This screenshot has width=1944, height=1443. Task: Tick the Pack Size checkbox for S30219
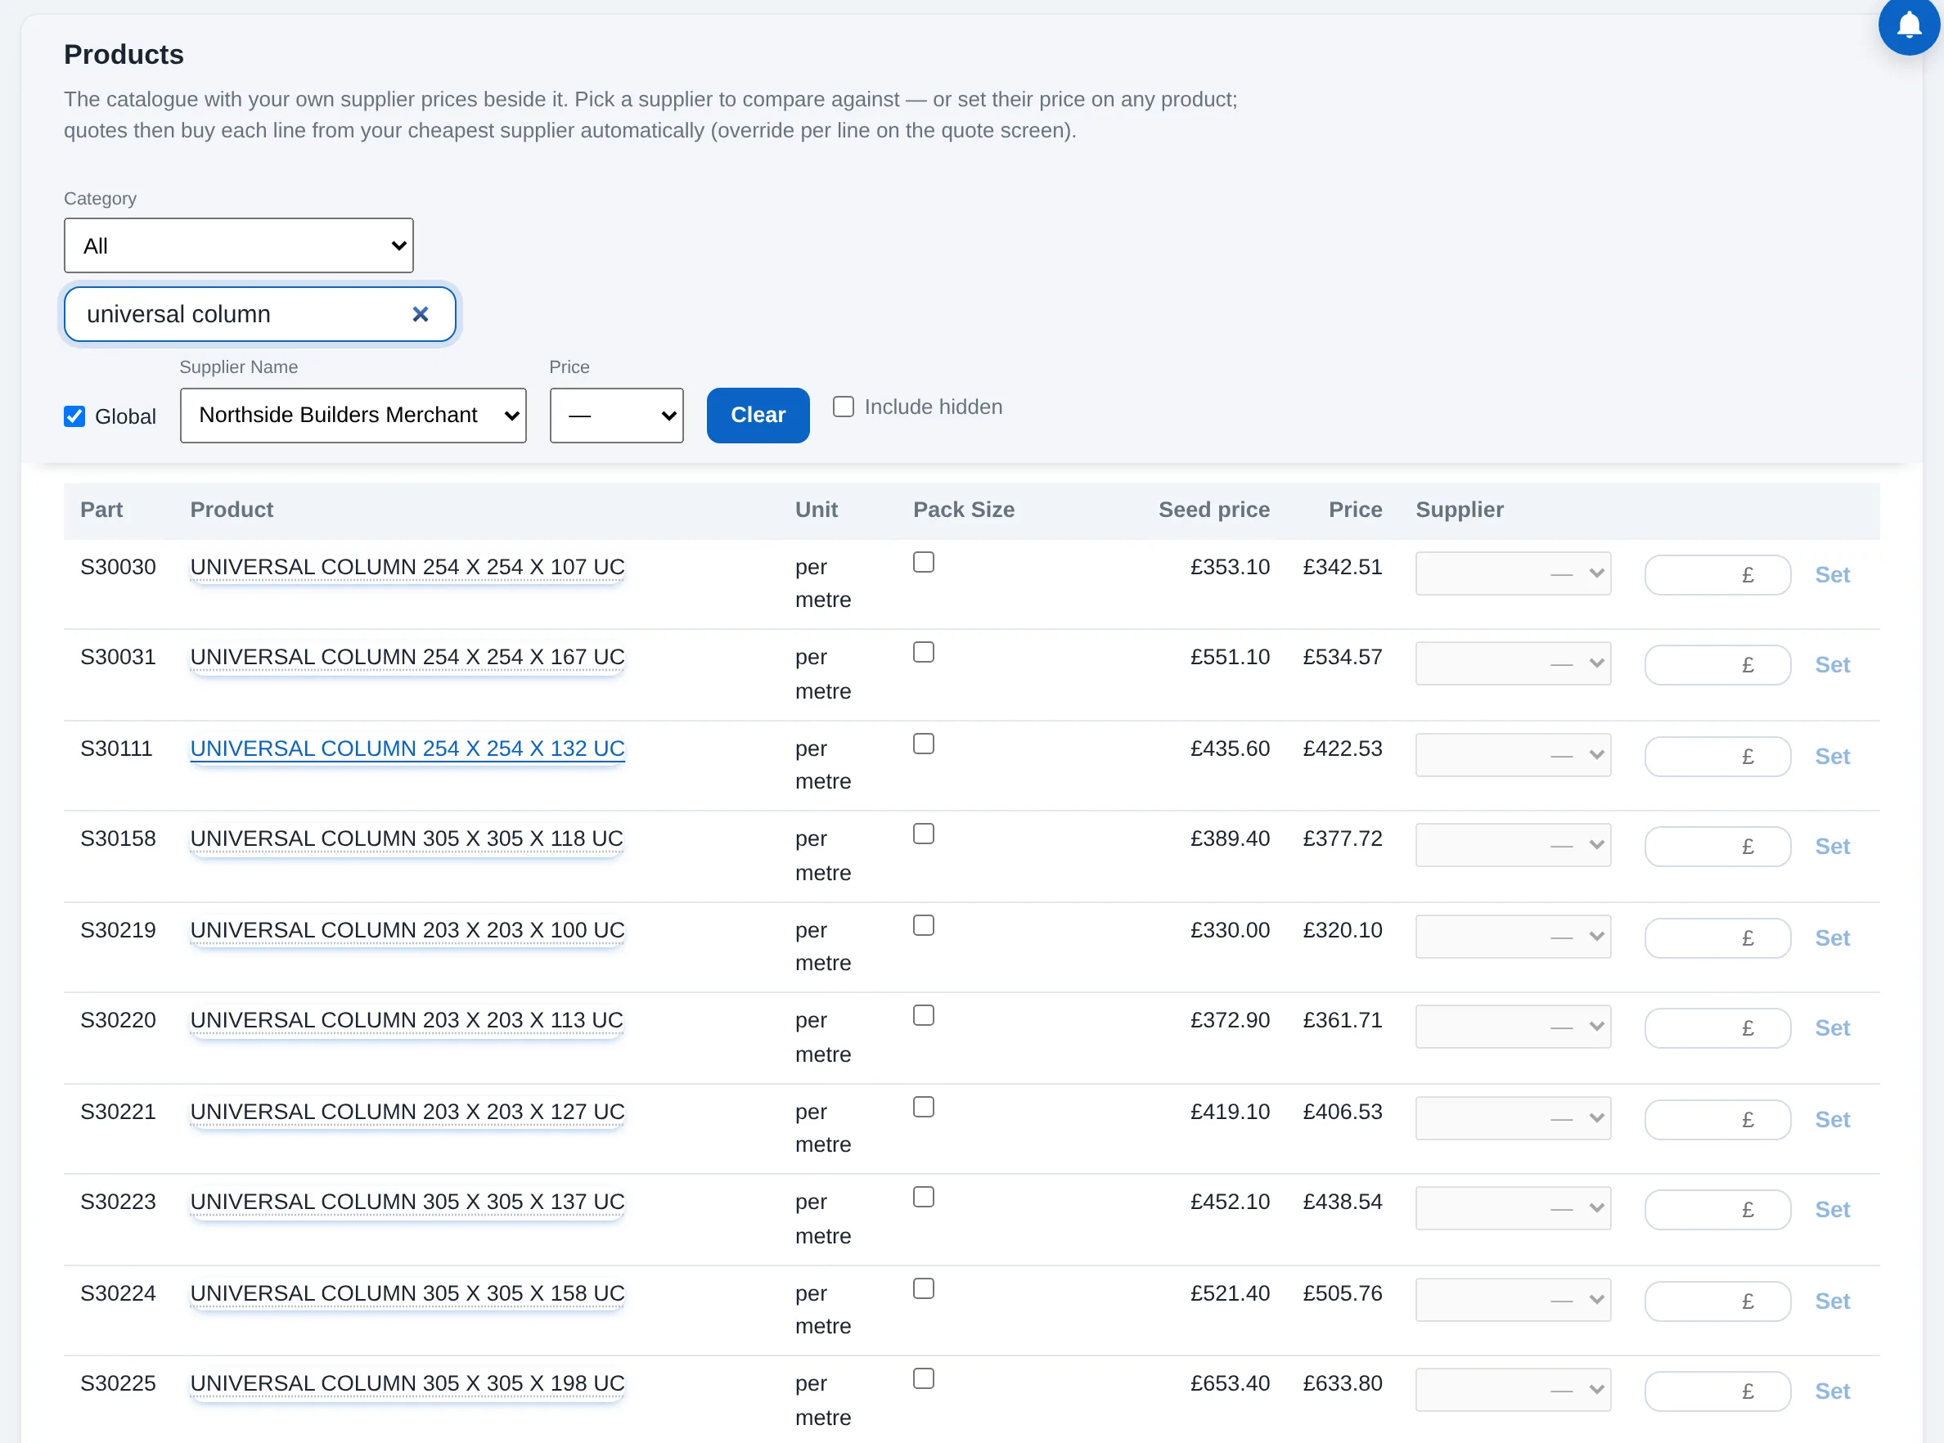point(924,926)
